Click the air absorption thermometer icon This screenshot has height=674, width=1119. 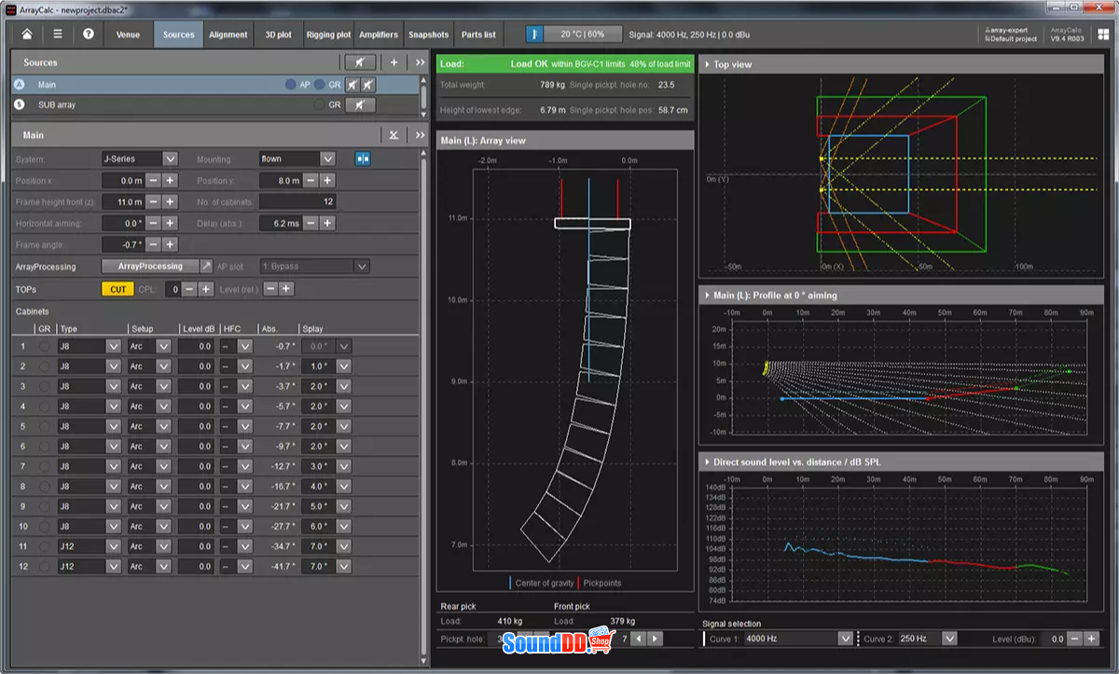(534, 34)
